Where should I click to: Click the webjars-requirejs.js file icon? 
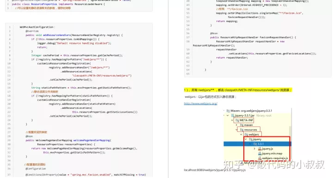tap(259, 158)
